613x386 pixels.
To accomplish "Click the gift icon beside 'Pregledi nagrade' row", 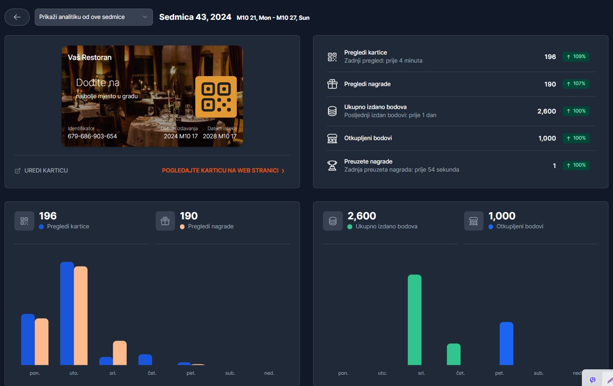I will [x=332, y=84].
